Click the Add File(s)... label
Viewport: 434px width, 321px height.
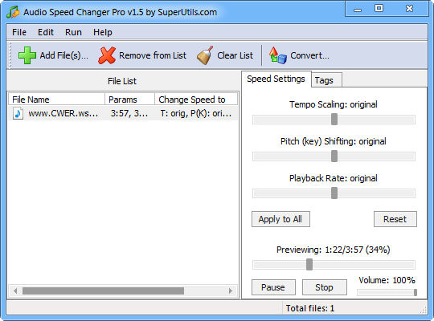coord(64,55)
